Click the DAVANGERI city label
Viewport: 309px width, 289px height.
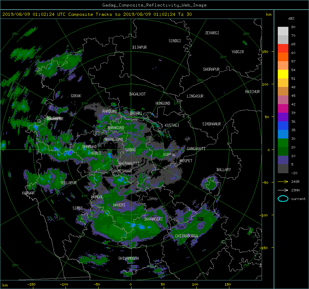pyautogui.click(x=153, y=219)
